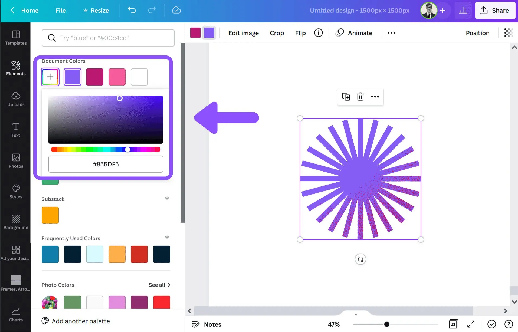The image size is (518, 332).
Task: Duplicate the selected element
Action: (x=346, y=97)
